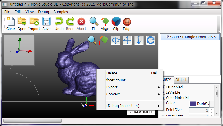Switch to the Object tab

pyautogui.click(x=181, y=80)
